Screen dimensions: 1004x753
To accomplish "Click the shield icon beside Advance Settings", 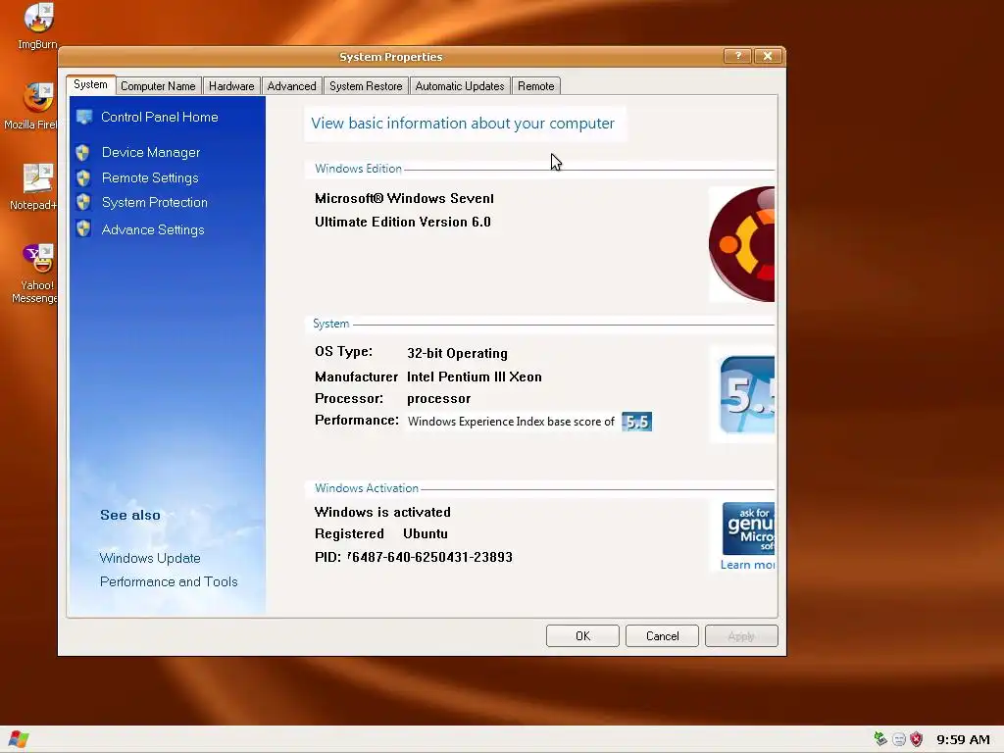I will [83, 228].
